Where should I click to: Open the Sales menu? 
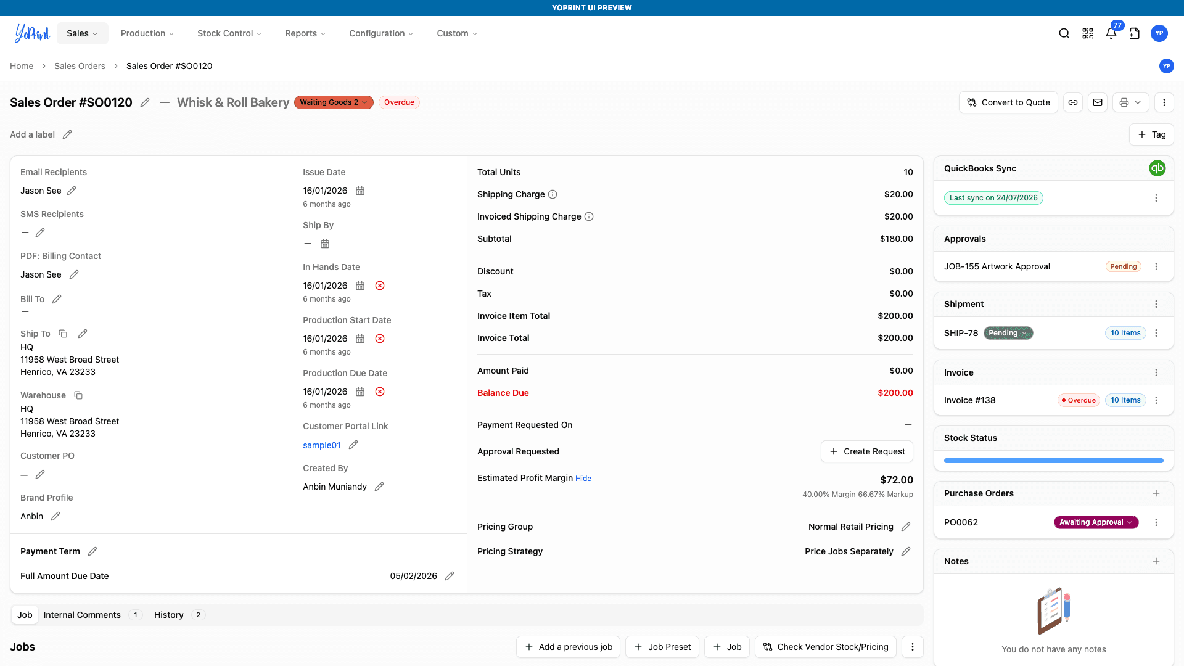[x=83, y=33]
